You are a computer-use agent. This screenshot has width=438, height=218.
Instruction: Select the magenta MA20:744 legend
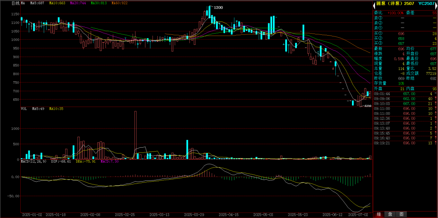click(x=77, y=3)
